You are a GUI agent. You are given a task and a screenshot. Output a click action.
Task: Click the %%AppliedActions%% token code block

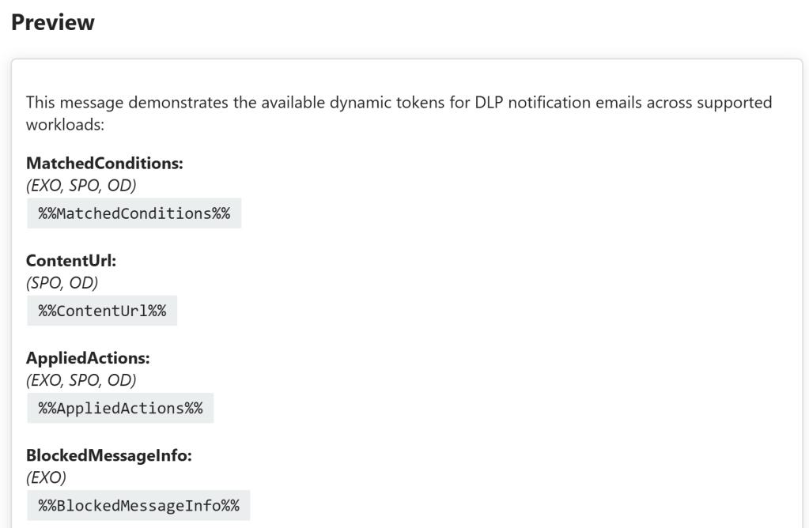tap(120, 409)
